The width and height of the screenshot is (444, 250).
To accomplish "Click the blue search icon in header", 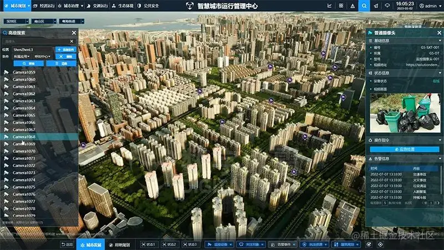I will click(x=364, y=6).
